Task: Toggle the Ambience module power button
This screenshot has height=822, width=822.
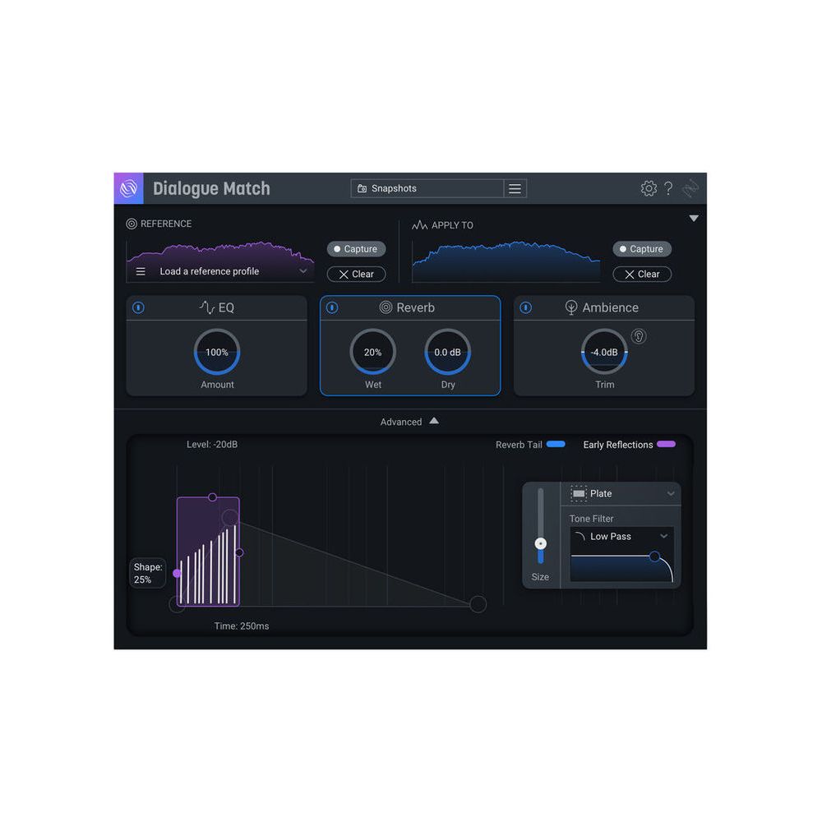Action: (526, 307)
